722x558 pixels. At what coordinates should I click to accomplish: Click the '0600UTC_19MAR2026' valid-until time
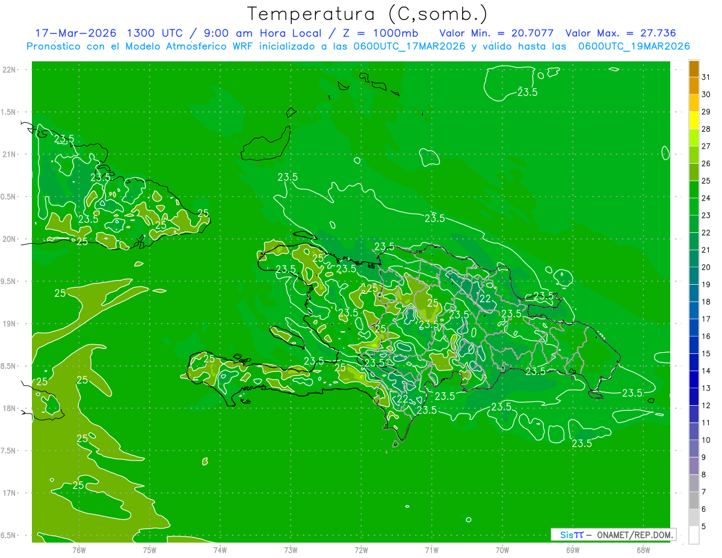tap(634, 46)
